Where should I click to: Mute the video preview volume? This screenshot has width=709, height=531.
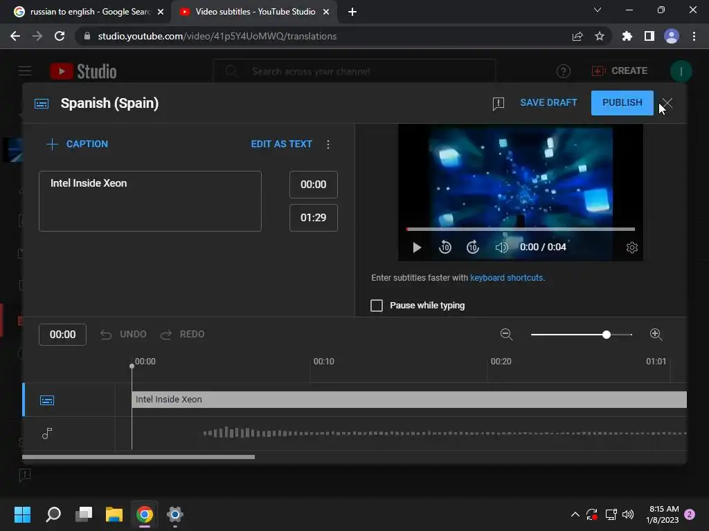[501, 248]
